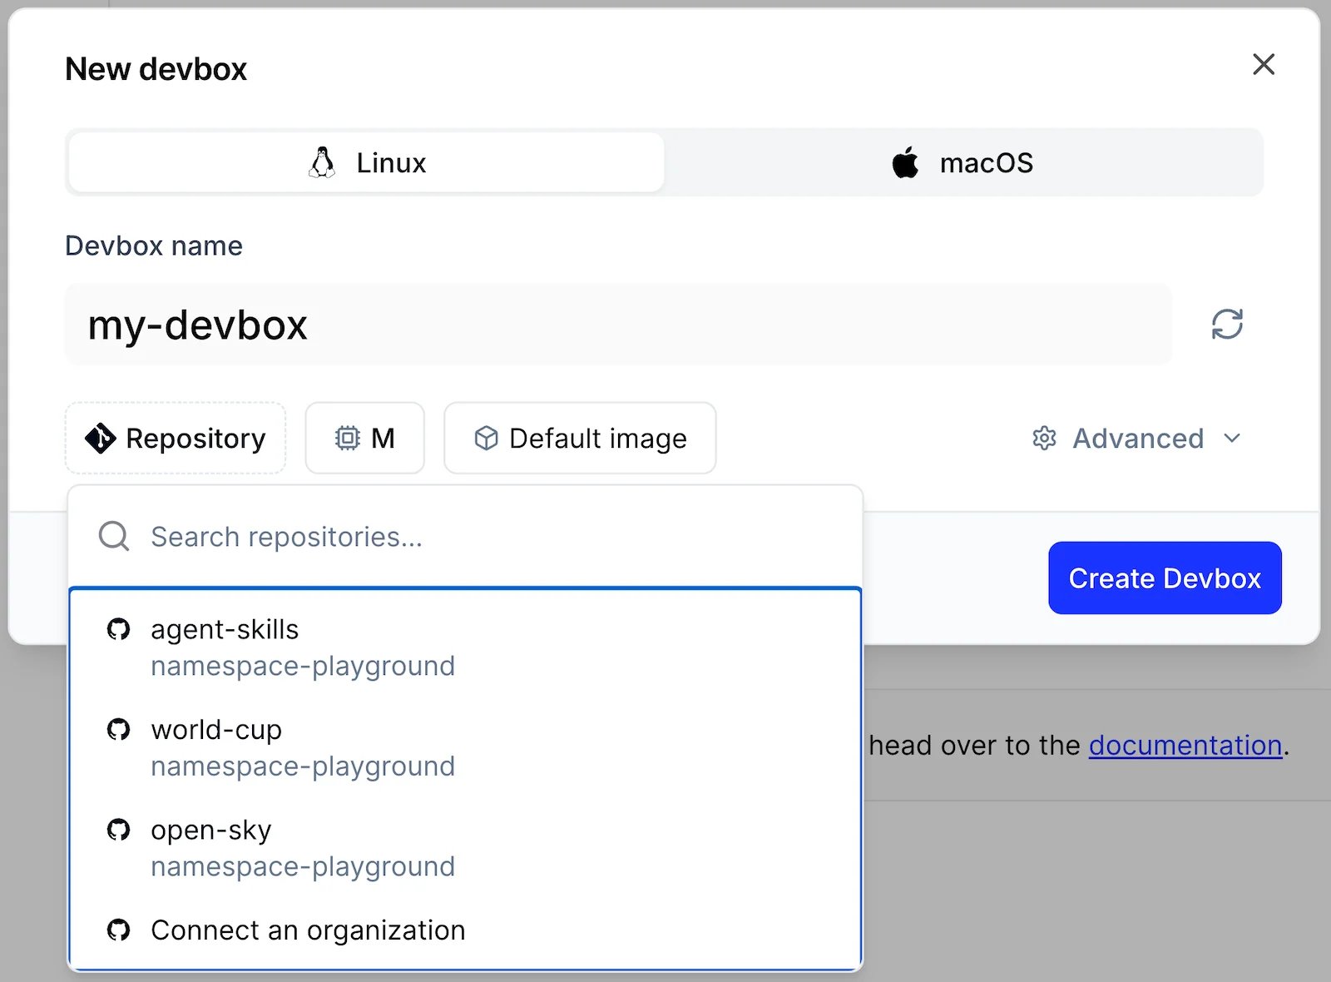The image size is (1331, 982).
Task: Click namespace-playground under agent-skills
Action: tap(303, 666)
